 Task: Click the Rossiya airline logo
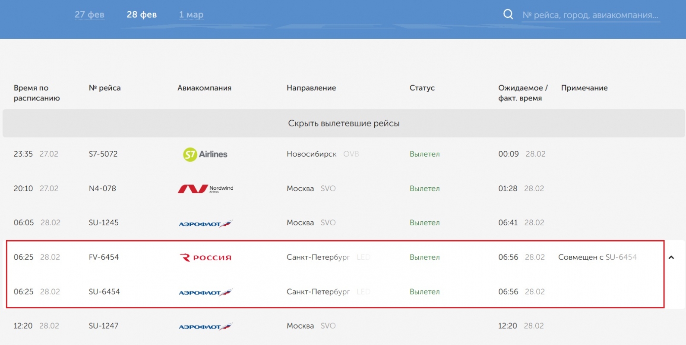205,257
